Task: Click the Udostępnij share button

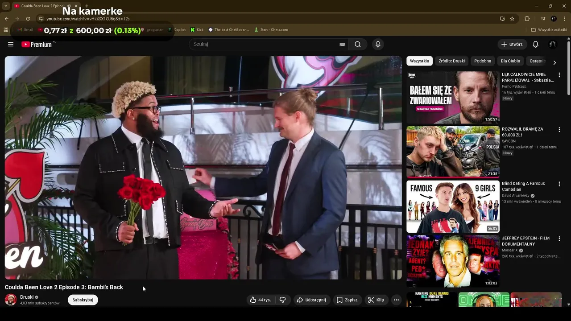Action: click(x=311, y=300)
